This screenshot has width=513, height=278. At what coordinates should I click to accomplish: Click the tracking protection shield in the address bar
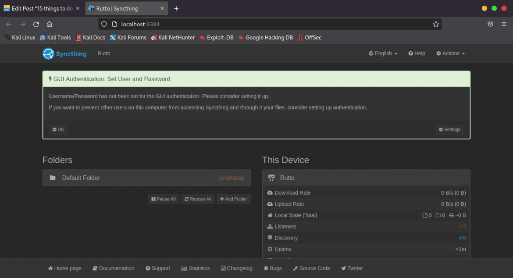click(x=103, y=24)
